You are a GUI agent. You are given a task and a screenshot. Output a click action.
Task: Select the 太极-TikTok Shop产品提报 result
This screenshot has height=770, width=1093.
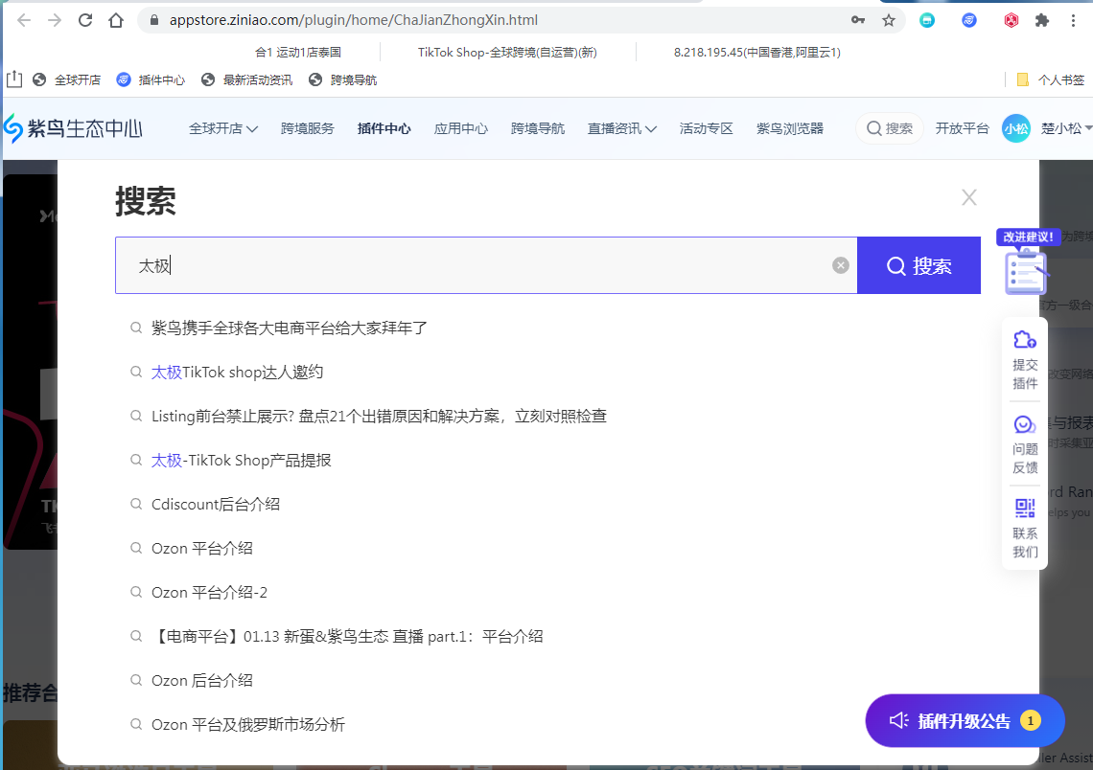(241, 461)
